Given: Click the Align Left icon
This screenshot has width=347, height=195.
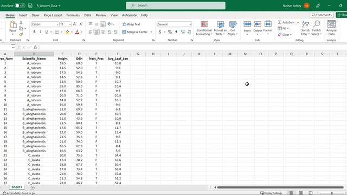Looking at the screenshot, I should click(91, 32).
